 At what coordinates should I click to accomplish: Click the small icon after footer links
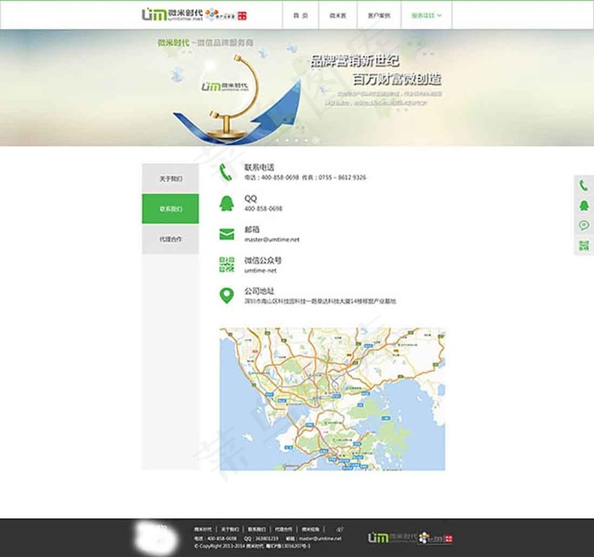pos(339,529)
